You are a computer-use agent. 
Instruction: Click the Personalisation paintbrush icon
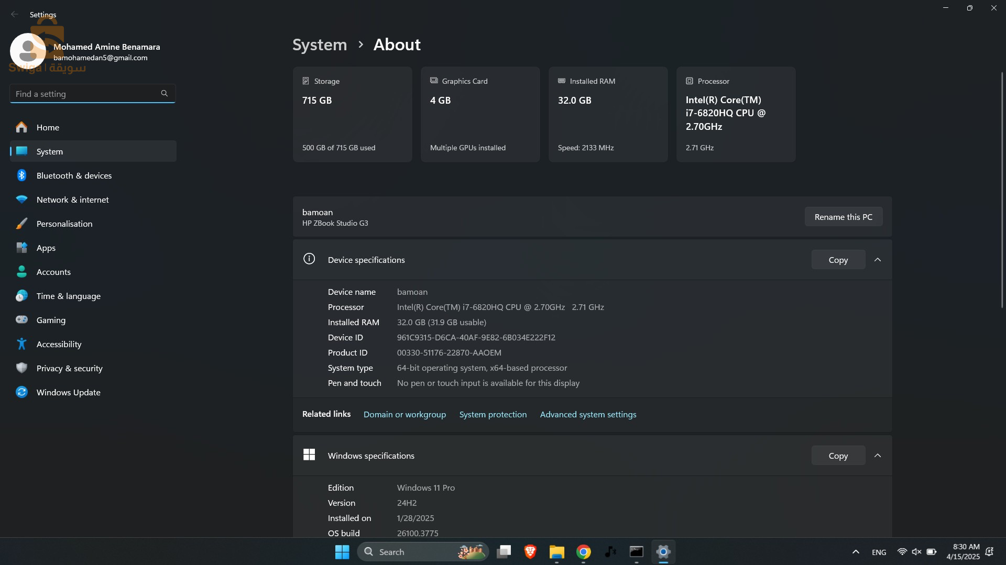click(x=21, y=224)
